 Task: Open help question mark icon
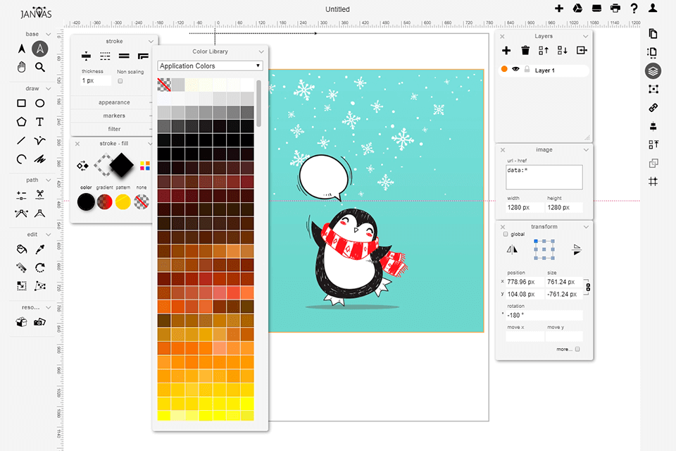click(634, 8)
